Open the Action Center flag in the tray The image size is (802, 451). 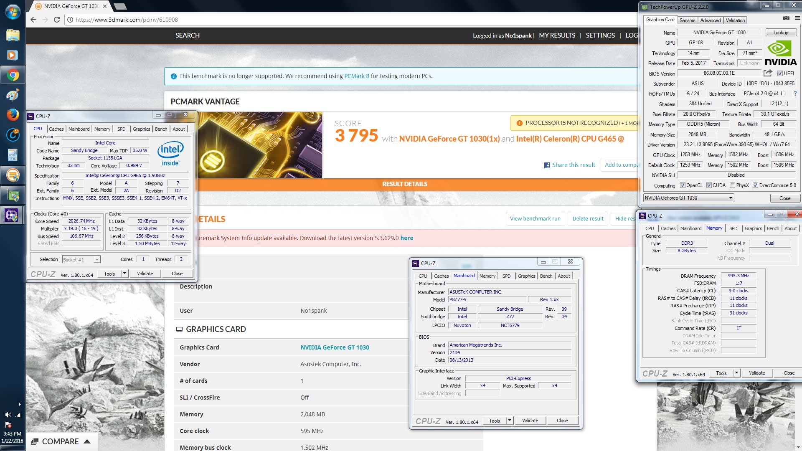pos(8,424)
